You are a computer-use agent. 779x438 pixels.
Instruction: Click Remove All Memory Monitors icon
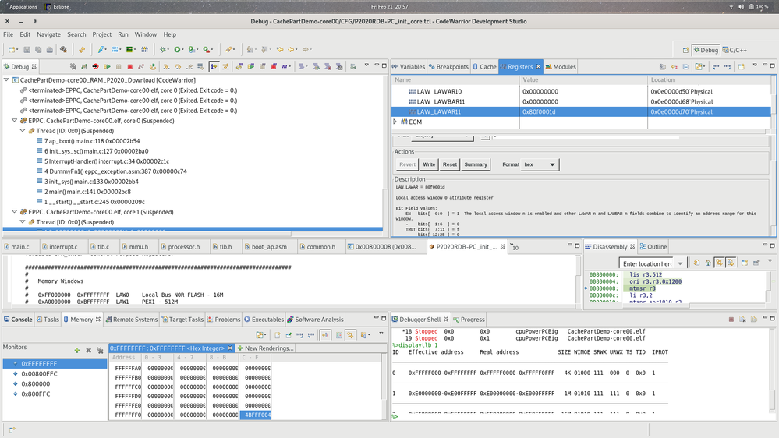click(100, 350)
